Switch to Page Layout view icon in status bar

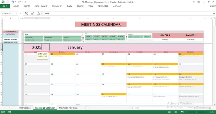(176, 112)
